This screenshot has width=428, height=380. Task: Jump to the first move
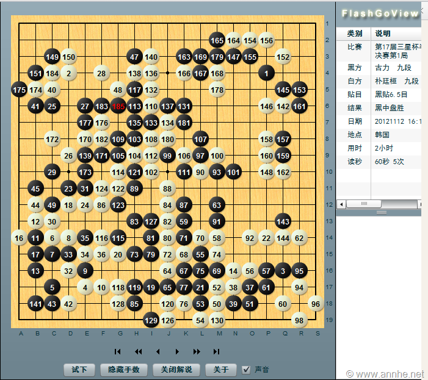pyautogui.click(x=118, y=351)
